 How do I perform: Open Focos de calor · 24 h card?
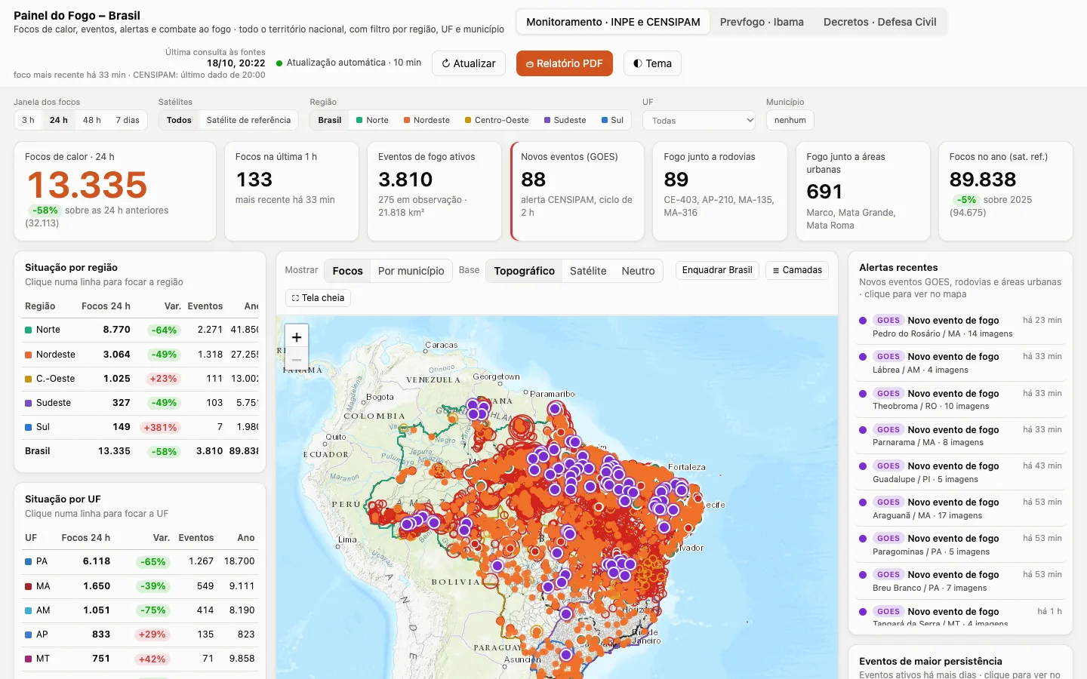115,192
